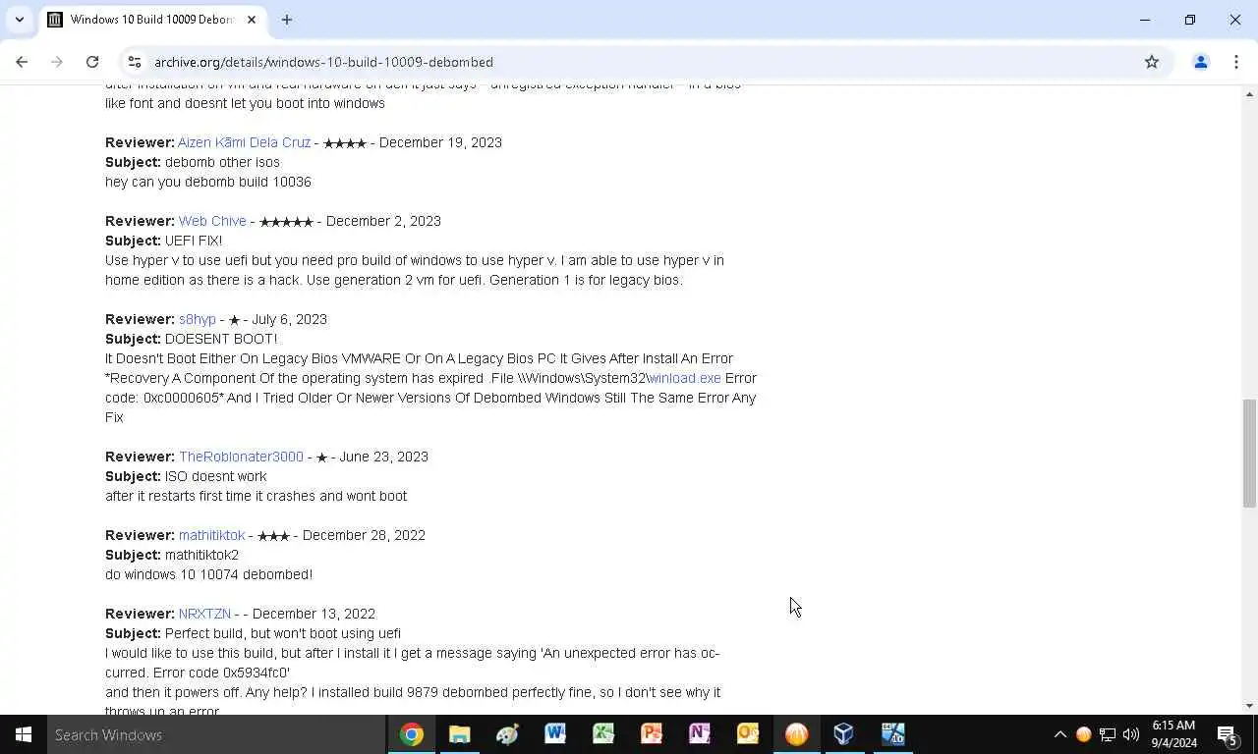The image size is (1258, 754).
Task: Open Microsoft Word from the taskbar
Action: (x=555, y=734)
